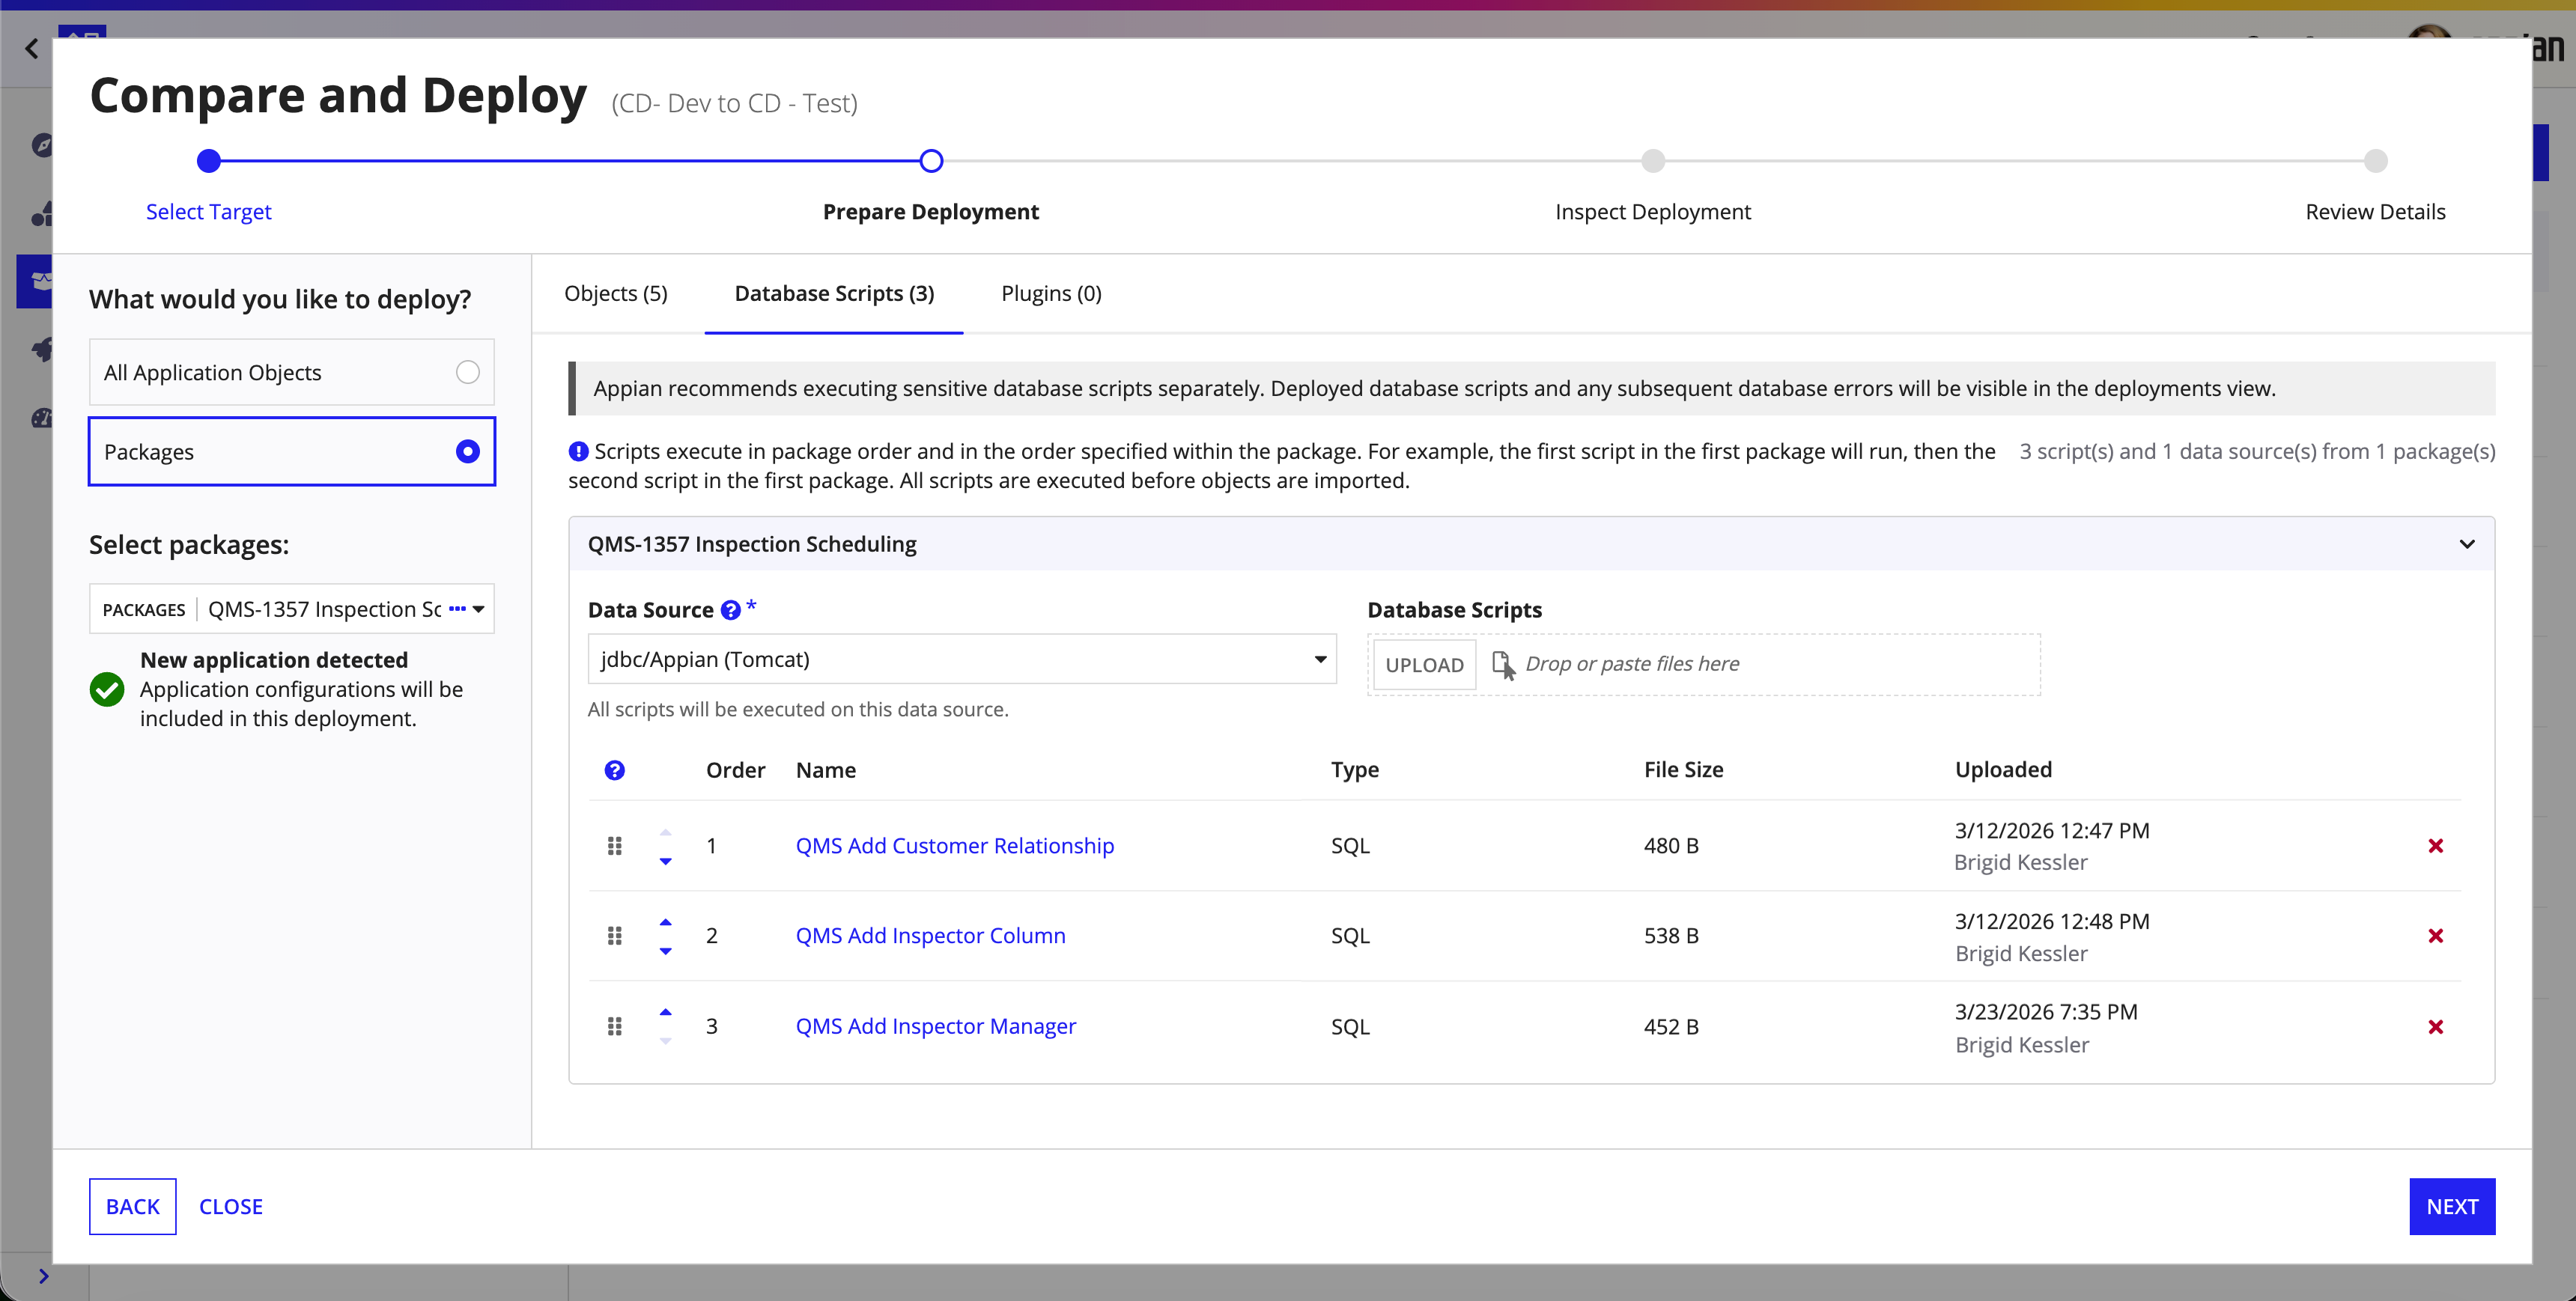The height and width of the screenshot is (1301, 2576).
Task: Click the Inspect Deployment step label
Action: point(1653,212)
